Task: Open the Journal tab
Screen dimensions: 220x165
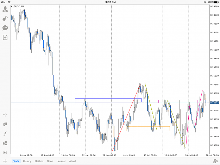Action: 61,161
